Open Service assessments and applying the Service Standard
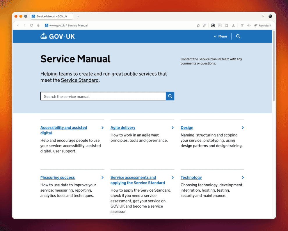The image size is (288, 231). click(x=138, y=180)
